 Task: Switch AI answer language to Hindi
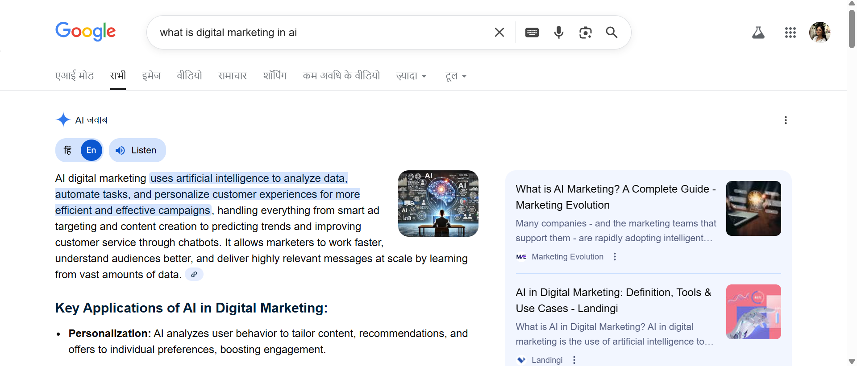pos(68,150)
